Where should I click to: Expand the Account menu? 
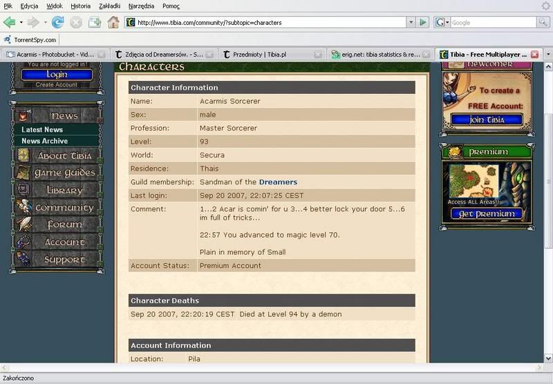[65, 242]
